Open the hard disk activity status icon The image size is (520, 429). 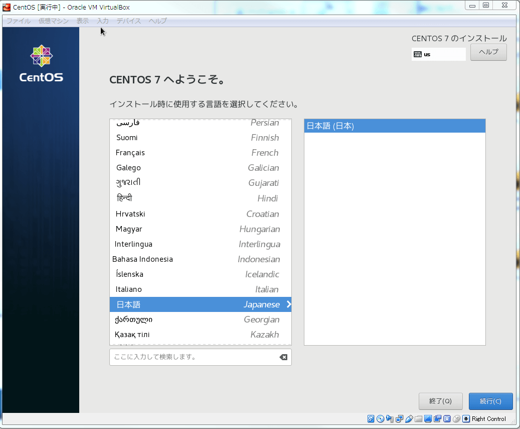[x=371, y=418]
